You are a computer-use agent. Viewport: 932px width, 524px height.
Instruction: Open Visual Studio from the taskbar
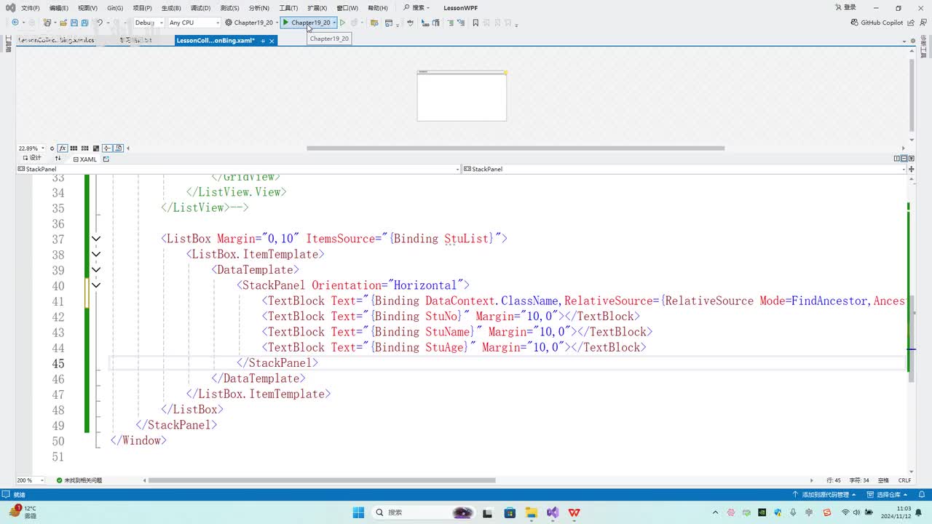click(553, 512)
